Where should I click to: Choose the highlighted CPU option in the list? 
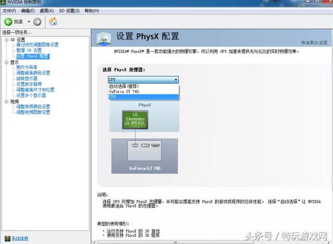pyautogui.click(x=143, y=97)
